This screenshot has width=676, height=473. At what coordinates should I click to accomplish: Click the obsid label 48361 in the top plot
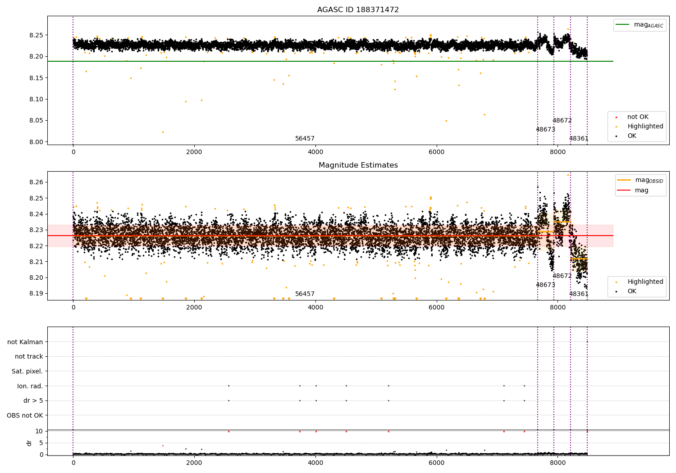coord(579,138)
